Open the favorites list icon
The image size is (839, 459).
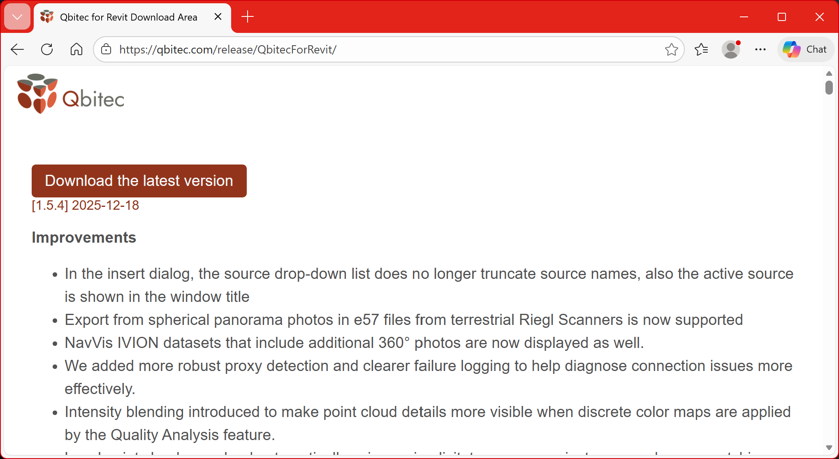pyautogui.click(x=701, y=49)
